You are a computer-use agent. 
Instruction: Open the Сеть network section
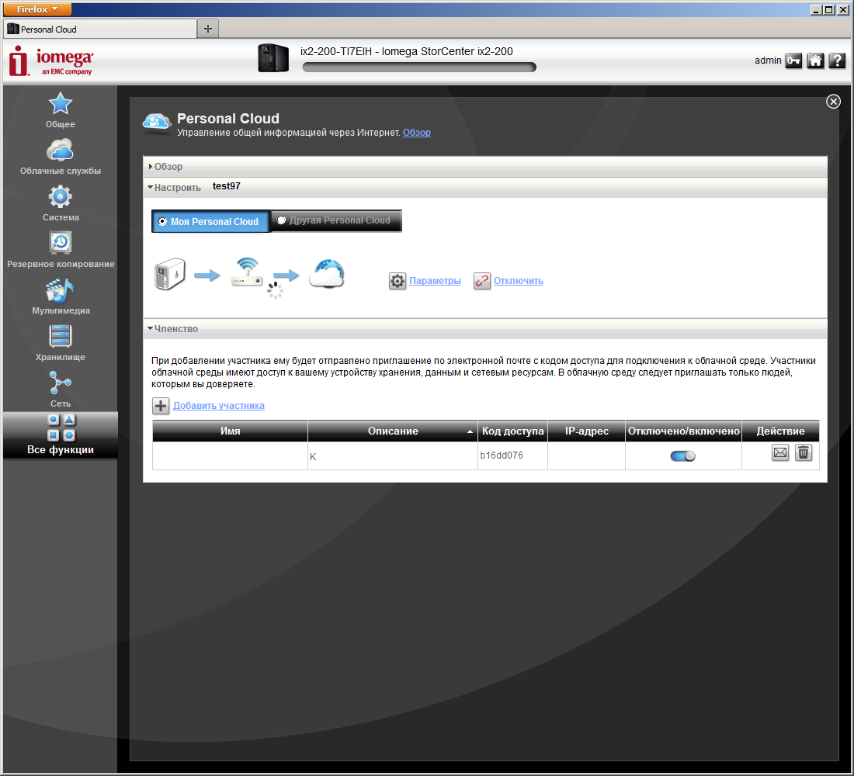(x=60, y=390)
